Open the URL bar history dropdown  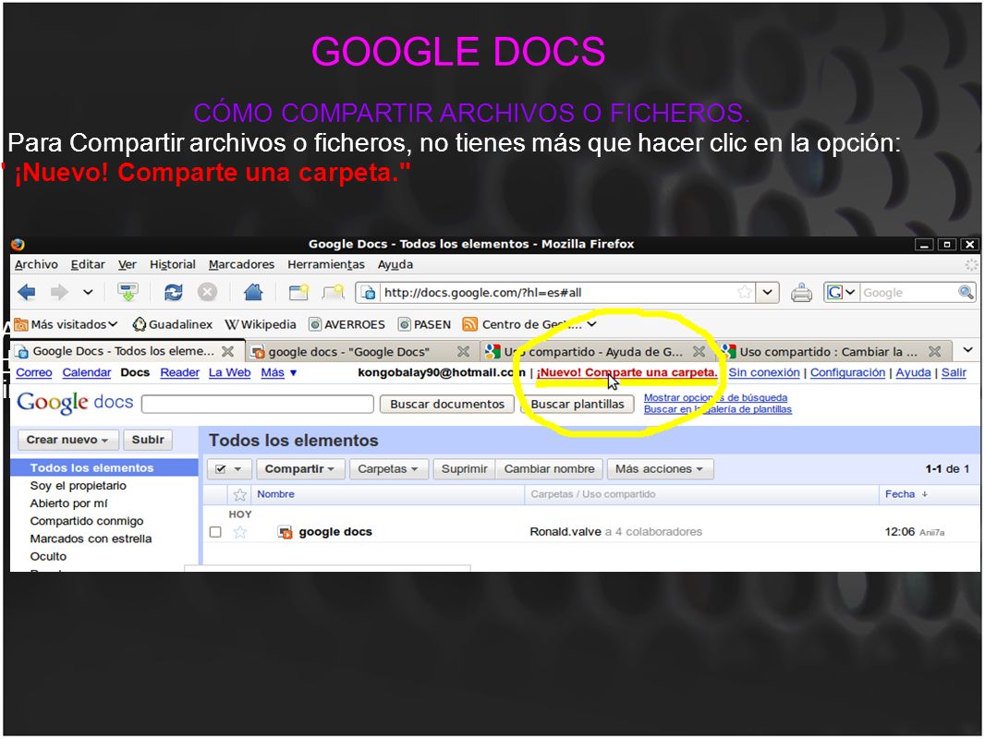768,293
